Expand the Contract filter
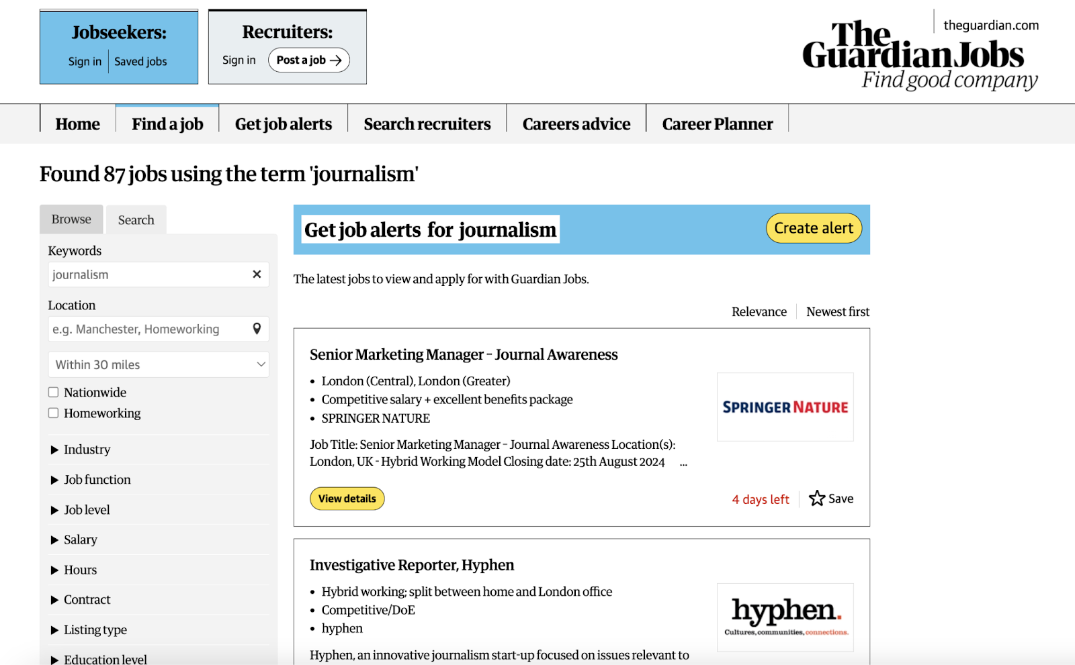Screen dimensions: 1075x665 159,600
